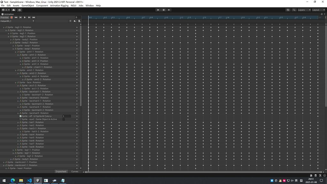Expand the Sprite - face : Rotation property

16,82
